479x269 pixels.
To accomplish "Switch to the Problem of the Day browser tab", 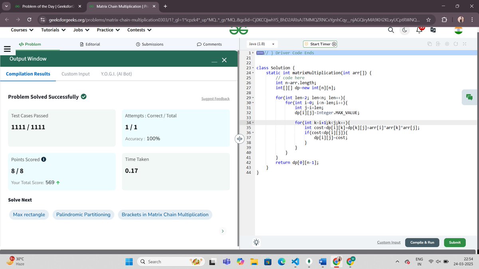I will [48, 6].
